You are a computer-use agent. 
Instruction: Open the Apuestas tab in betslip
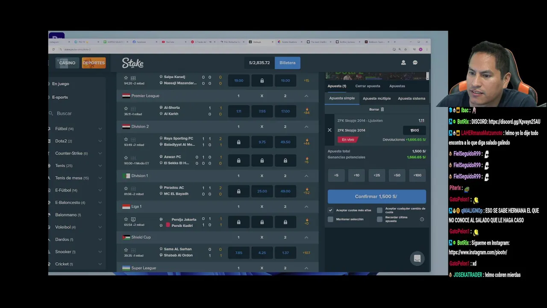click(397, 86)
